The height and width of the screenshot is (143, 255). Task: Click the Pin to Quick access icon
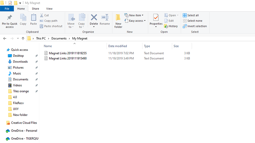10,18
